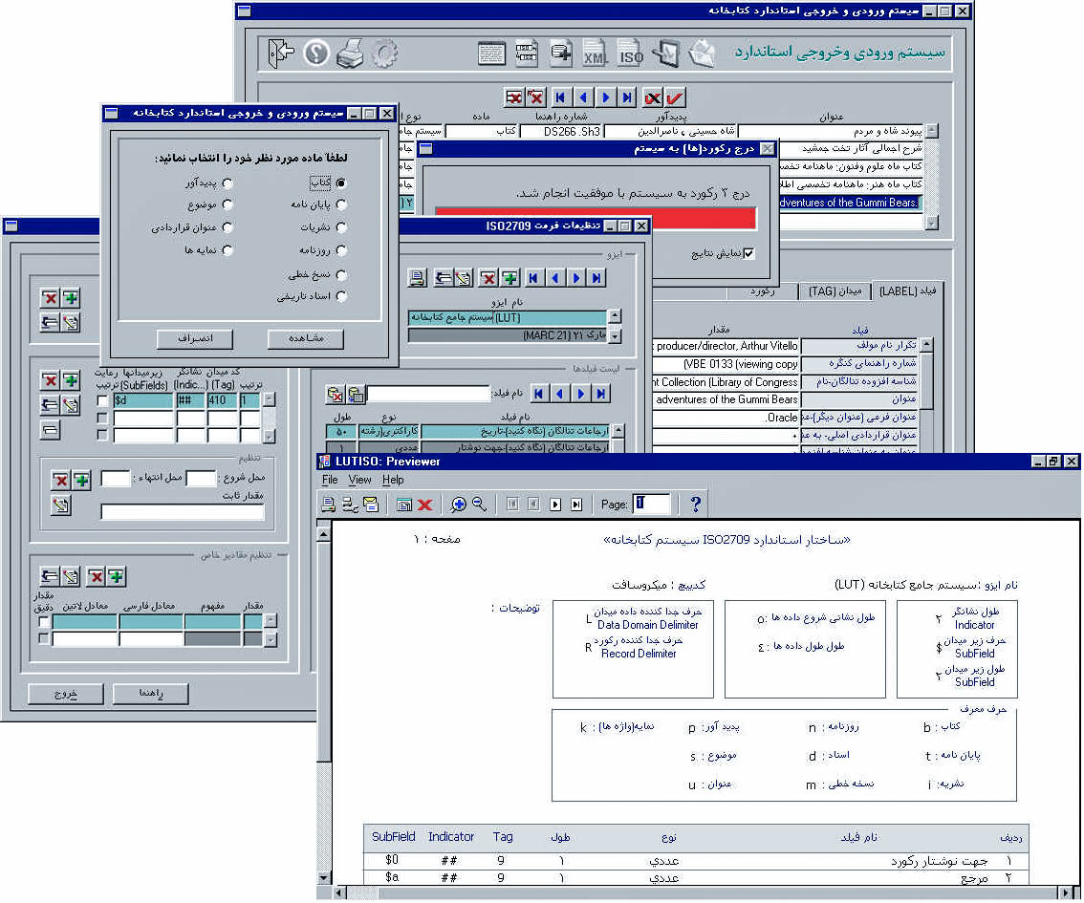Click the red X delete in ISO2709 settings toolbar
Screen dimensions: 1084x903
click(x=488, y=278)
